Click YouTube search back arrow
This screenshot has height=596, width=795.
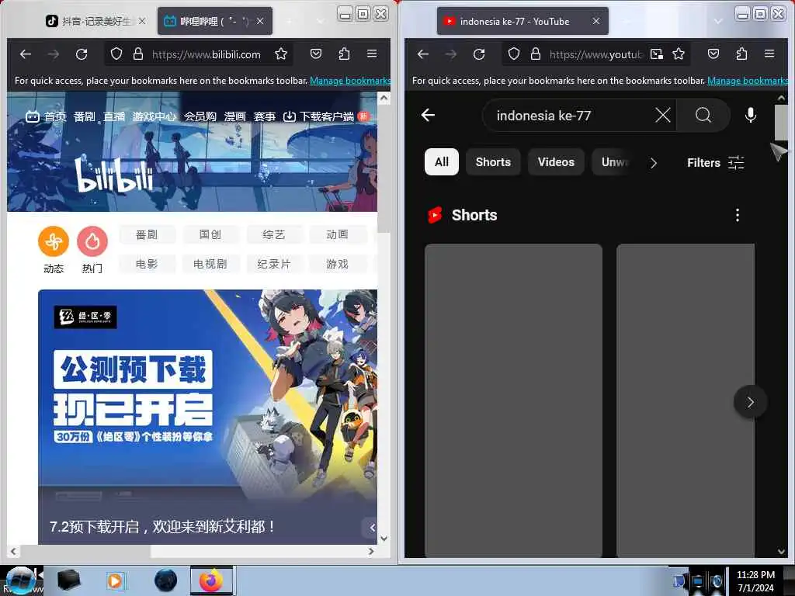[x=428, y=116]
